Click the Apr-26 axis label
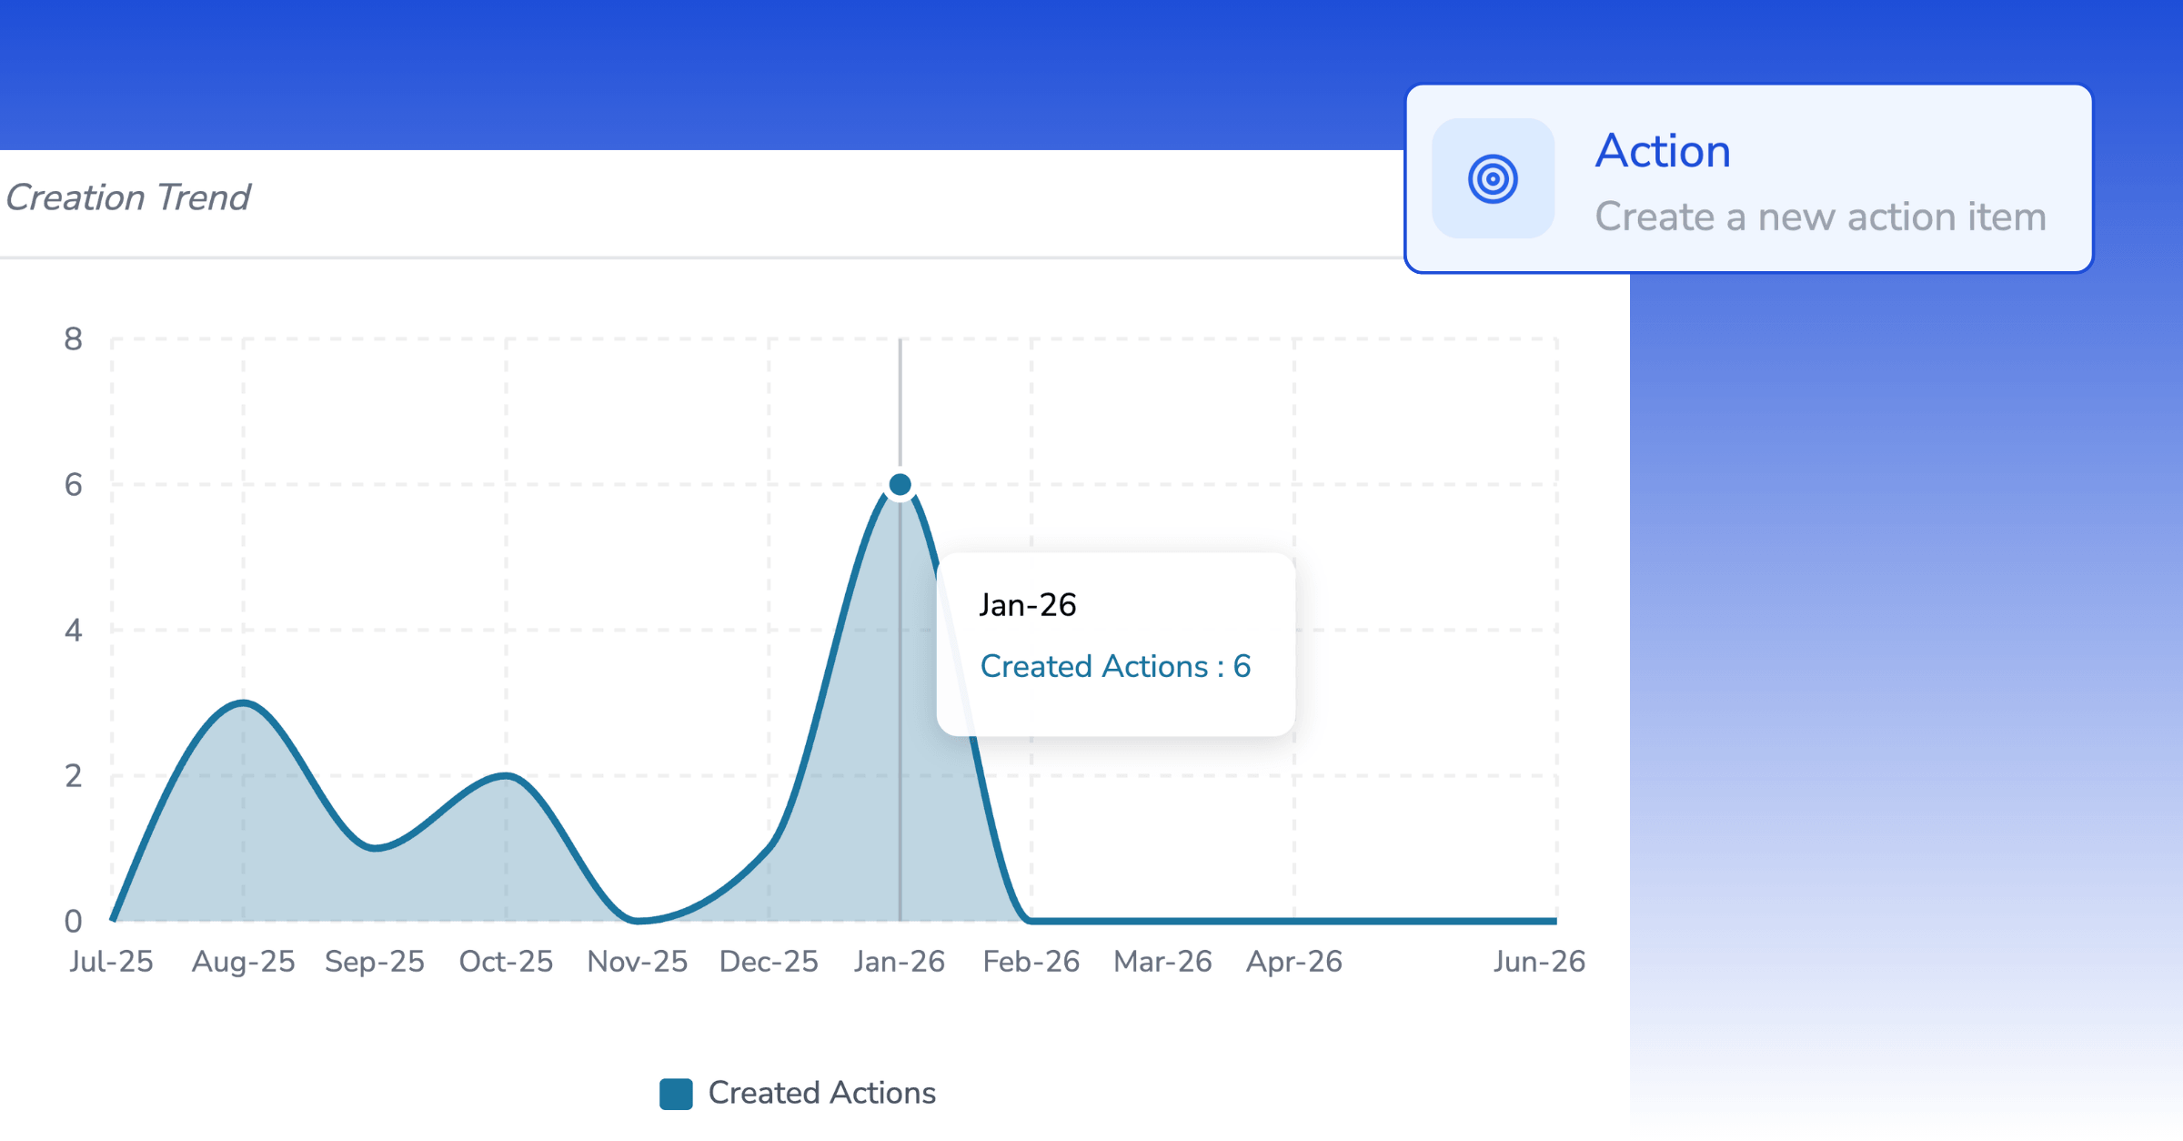This screenshot has width=2183, height=1141. (1293, 962)
